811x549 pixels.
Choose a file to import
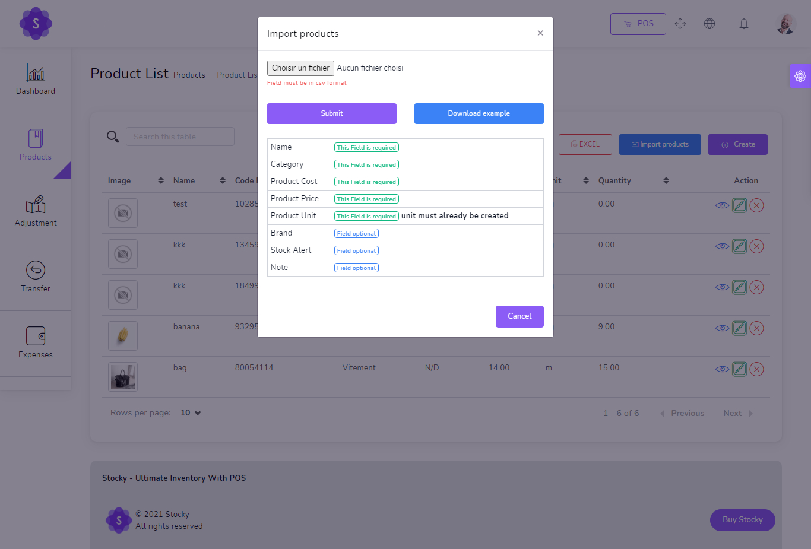[300, 68]
